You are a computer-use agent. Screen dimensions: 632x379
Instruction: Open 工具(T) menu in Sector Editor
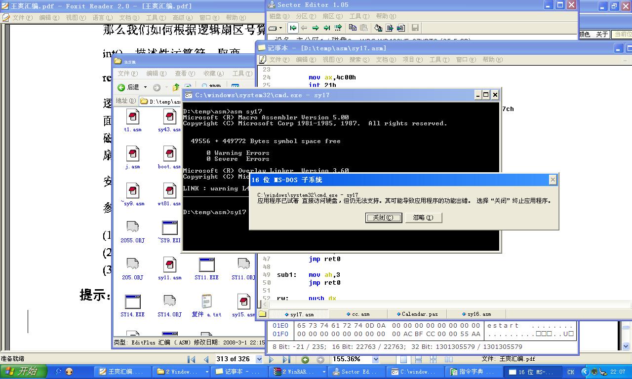point(359,16)
